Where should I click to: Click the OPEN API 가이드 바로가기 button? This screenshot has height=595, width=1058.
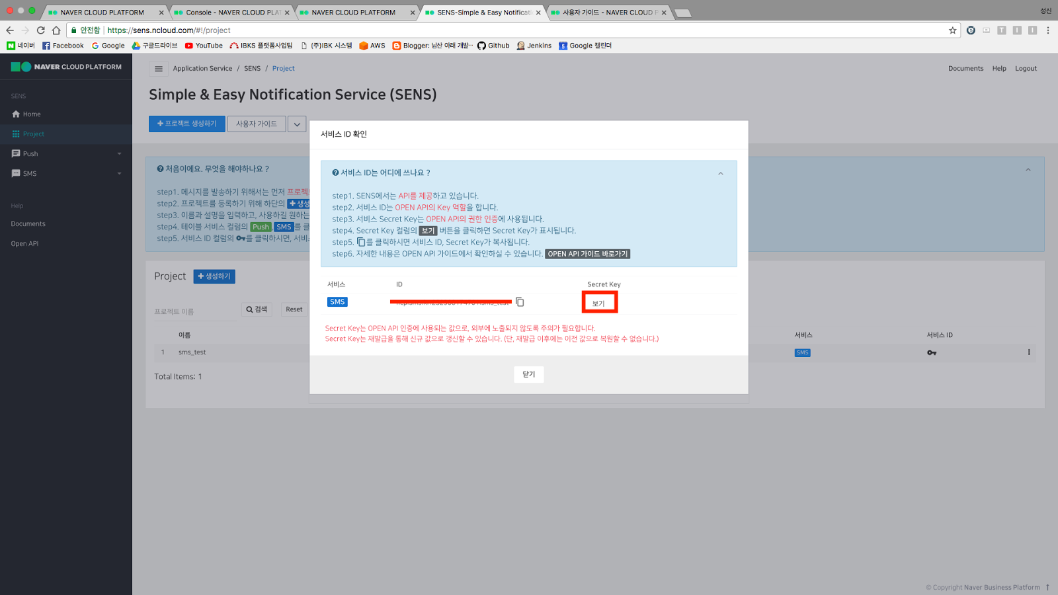588,254
